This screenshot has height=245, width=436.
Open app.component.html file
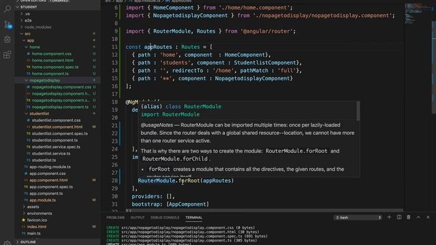point(48,180)
